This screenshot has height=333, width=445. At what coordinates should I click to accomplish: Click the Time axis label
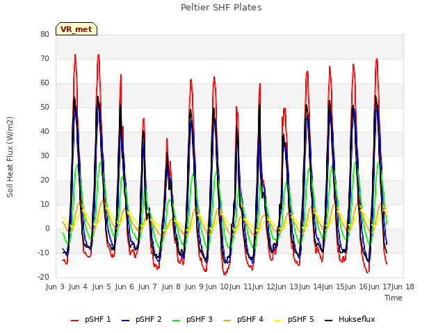pos(394,298)
